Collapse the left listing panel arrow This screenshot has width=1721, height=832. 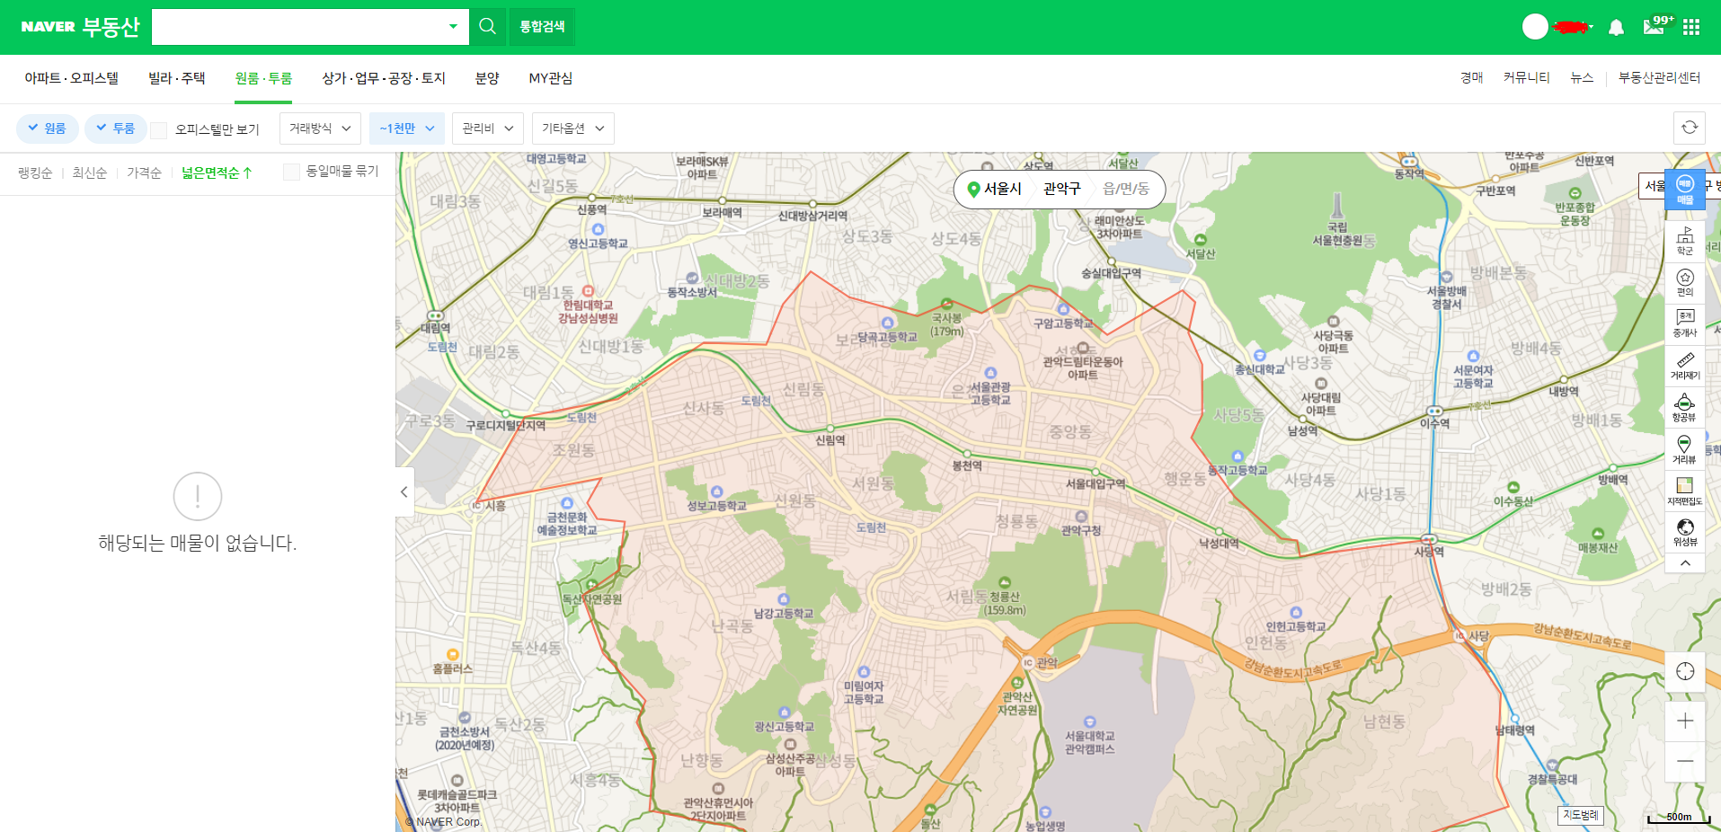pyautogui.click(x=404, y=491)
